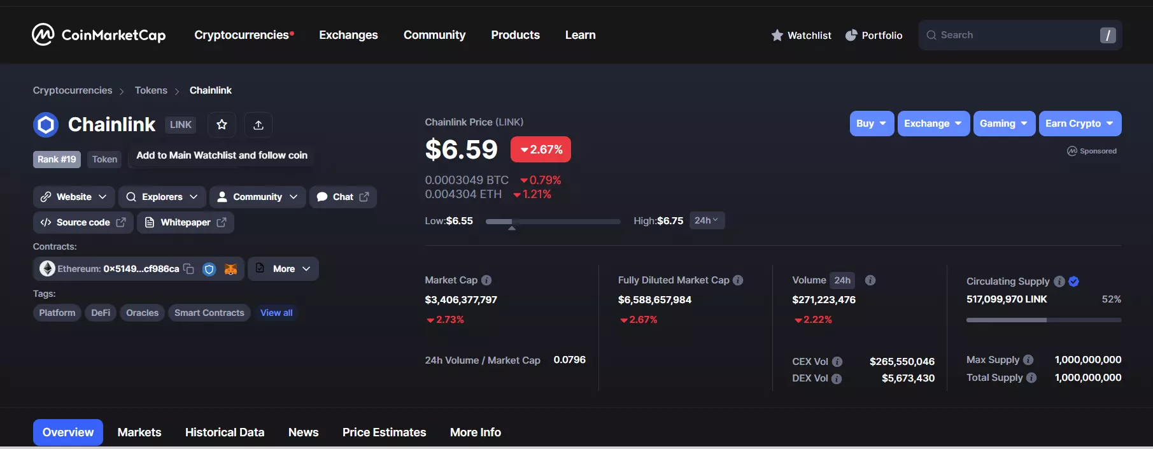Image resolution: width=1153 pixels, height=449 pixels.
Task: Open the Exchange dropdown
Action: [933, 124]
